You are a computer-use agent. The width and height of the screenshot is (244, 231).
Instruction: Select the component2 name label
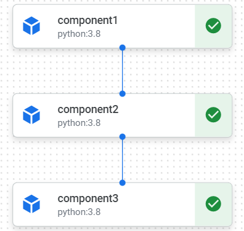88,110
